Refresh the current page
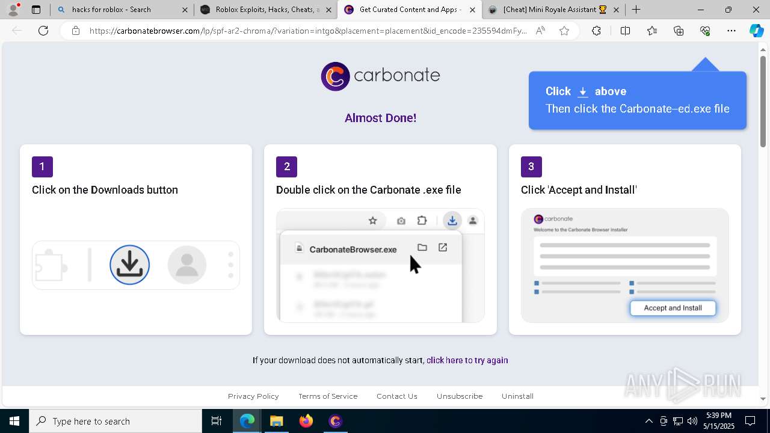Image resolution: width=770 pixels, height=433 pixels. [x=43, y=31]
